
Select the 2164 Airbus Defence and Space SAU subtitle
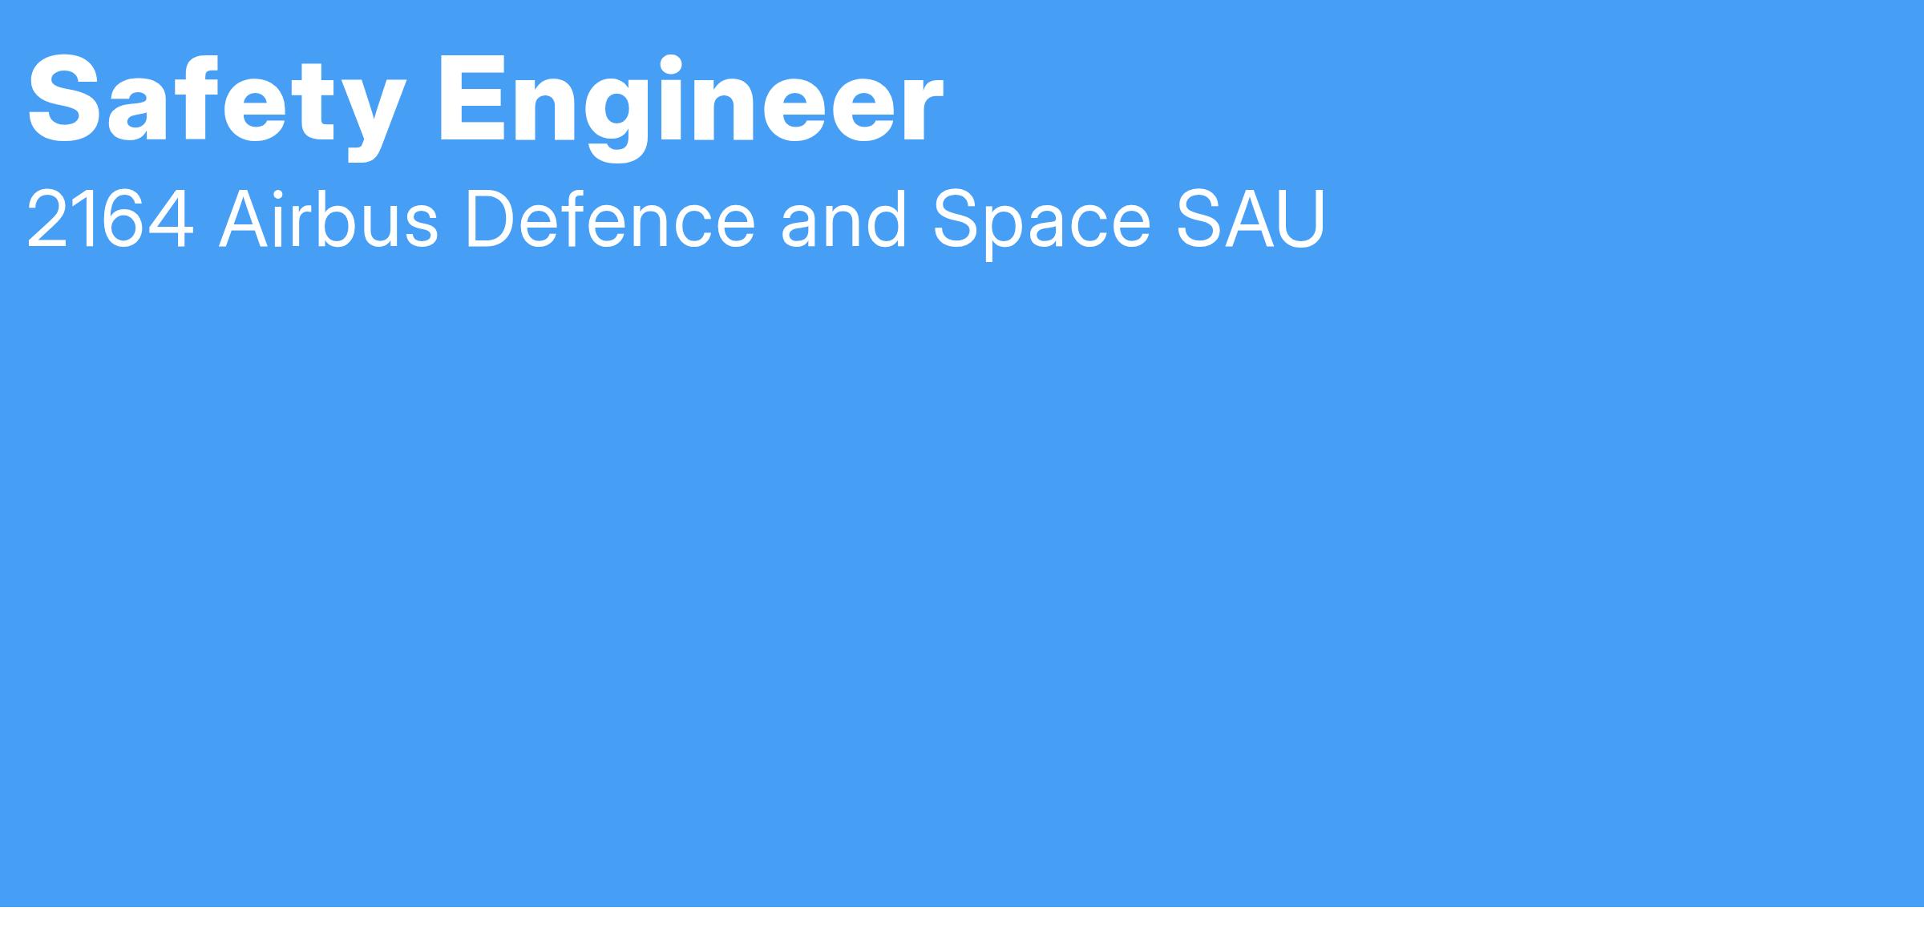[x=676, y=221]
